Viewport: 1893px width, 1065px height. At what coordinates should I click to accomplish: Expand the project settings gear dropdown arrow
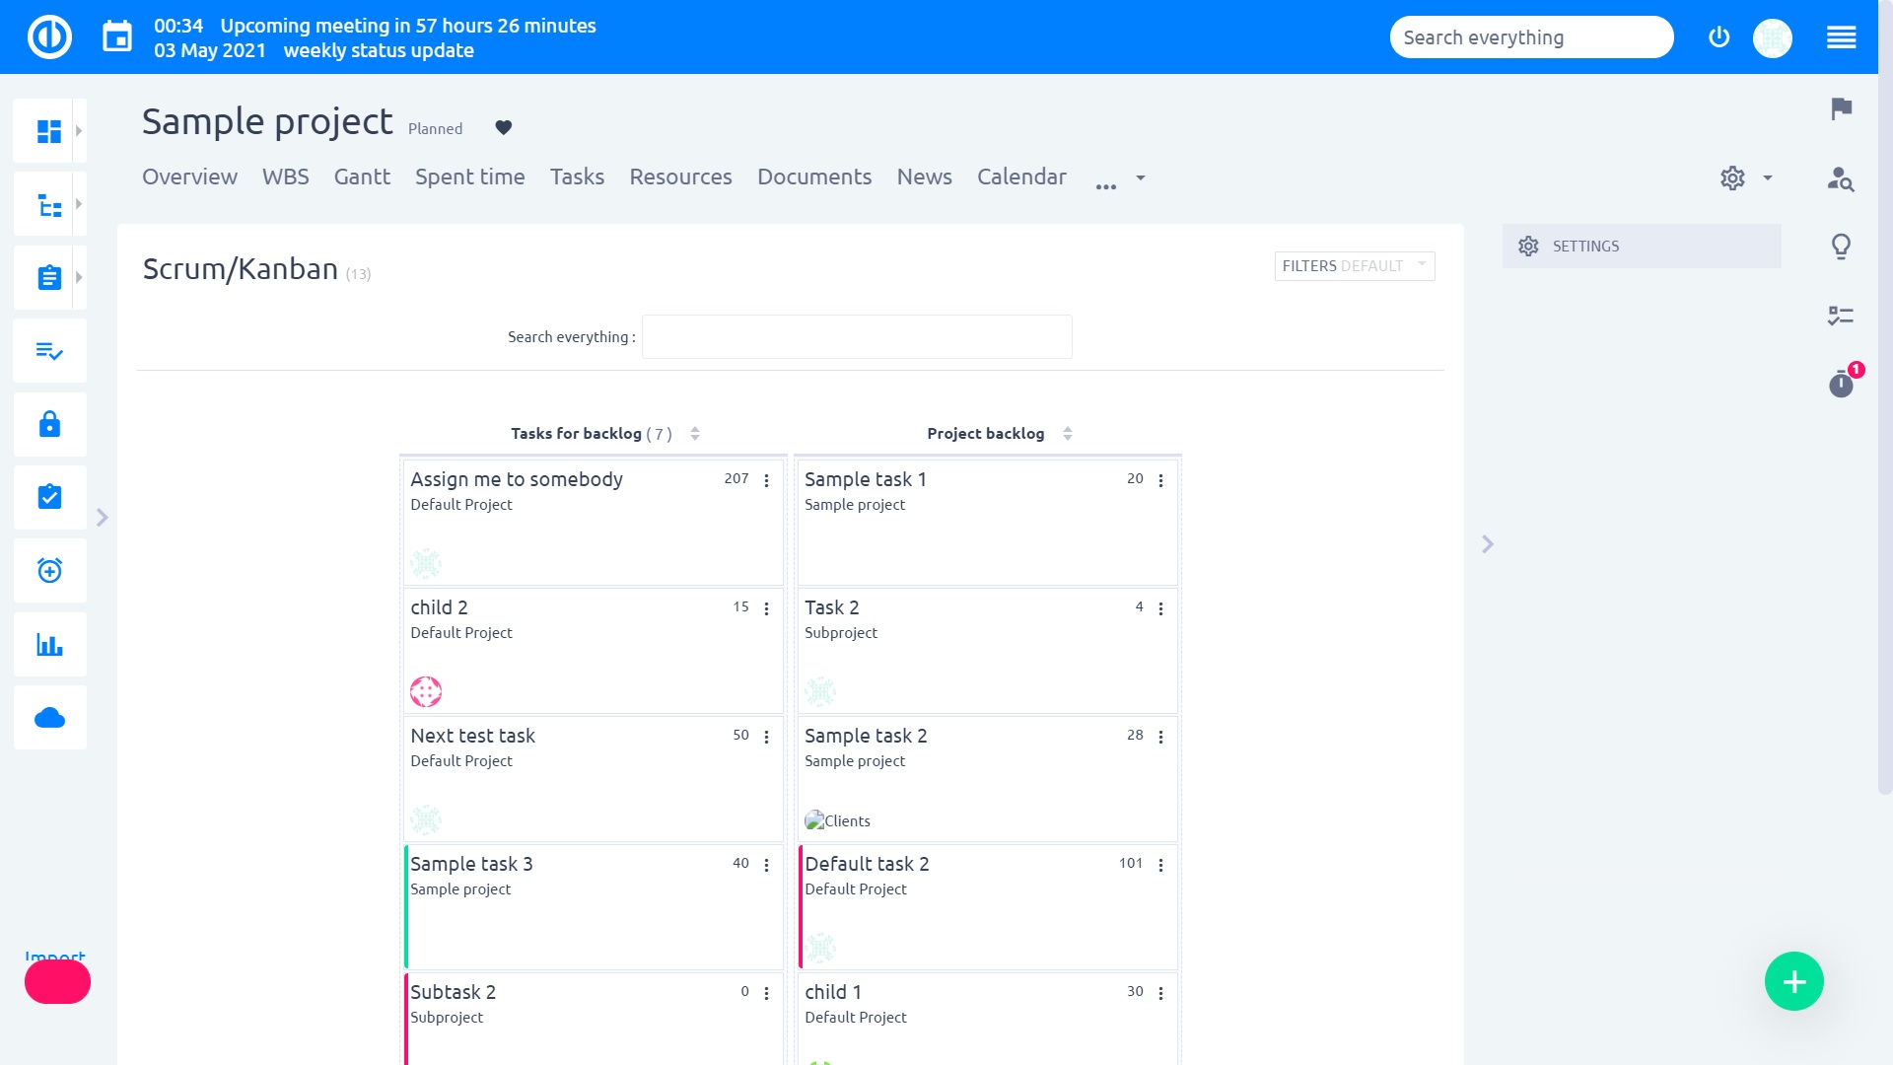pos(1768,177)
